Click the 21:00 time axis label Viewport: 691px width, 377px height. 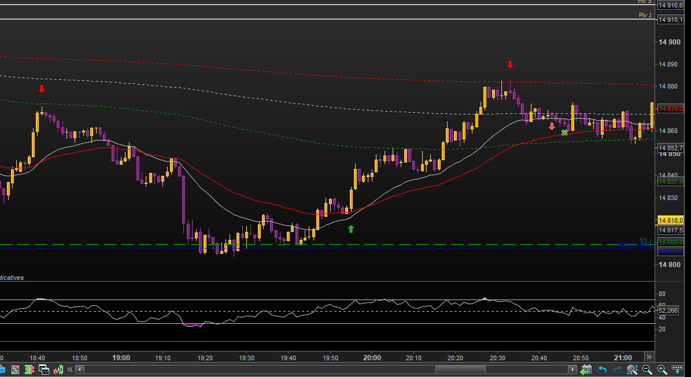[x=623, y=357]
